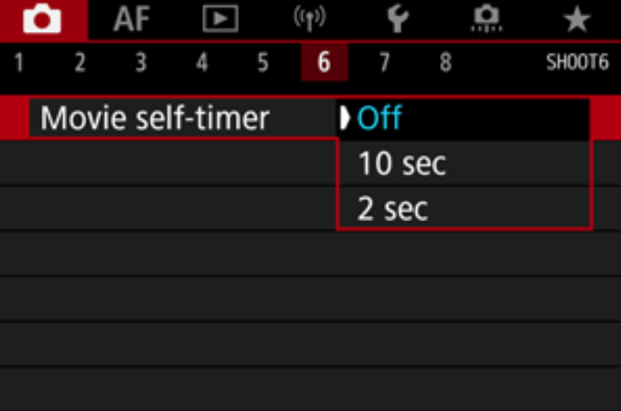Jump to shooting page 3
621x411 pixels.
pyautogui.click(x=141, y=63)
